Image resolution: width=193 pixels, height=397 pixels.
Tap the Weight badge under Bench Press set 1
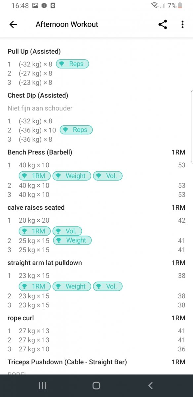pyautogui.click(x=71, y=176)
